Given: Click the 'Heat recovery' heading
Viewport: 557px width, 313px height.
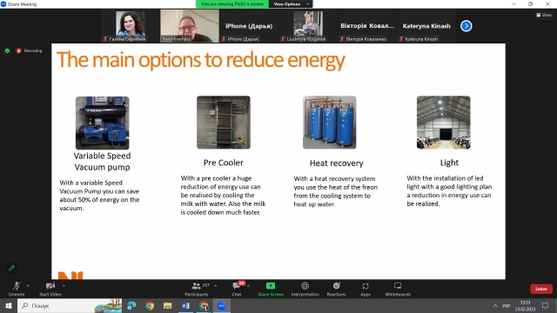Looking at the screenshot, I should [337, 163].
